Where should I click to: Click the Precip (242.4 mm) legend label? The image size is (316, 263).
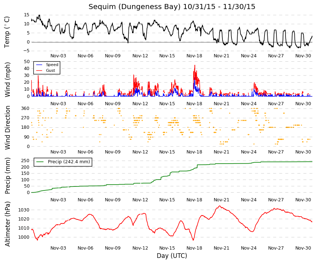coord(69,162)
